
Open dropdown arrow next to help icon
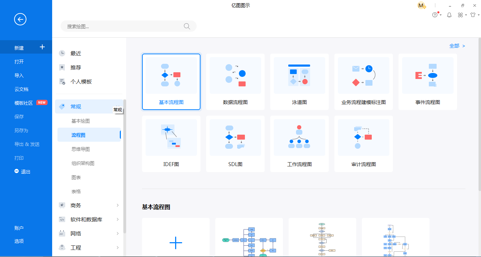click(x=440, y=15)
